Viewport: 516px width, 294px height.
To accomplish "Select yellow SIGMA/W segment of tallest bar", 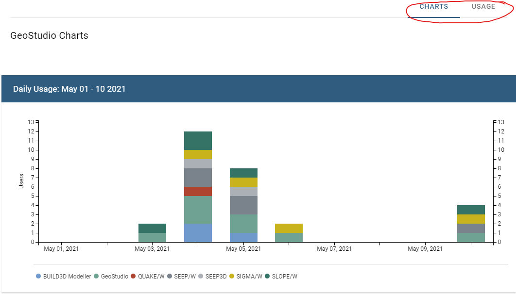I will pos(198,155).
